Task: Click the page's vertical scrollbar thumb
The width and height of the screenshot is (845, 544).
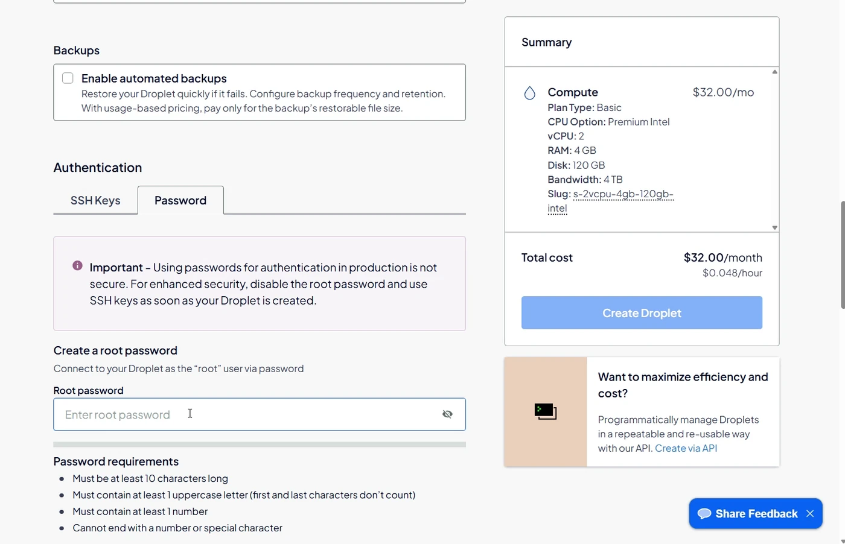Action: (843, 255)
